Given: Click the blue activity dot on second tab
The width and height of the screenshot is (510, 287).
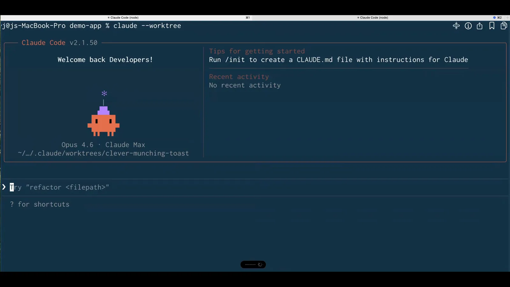Looking at the screenshot, I should [494, 18].
